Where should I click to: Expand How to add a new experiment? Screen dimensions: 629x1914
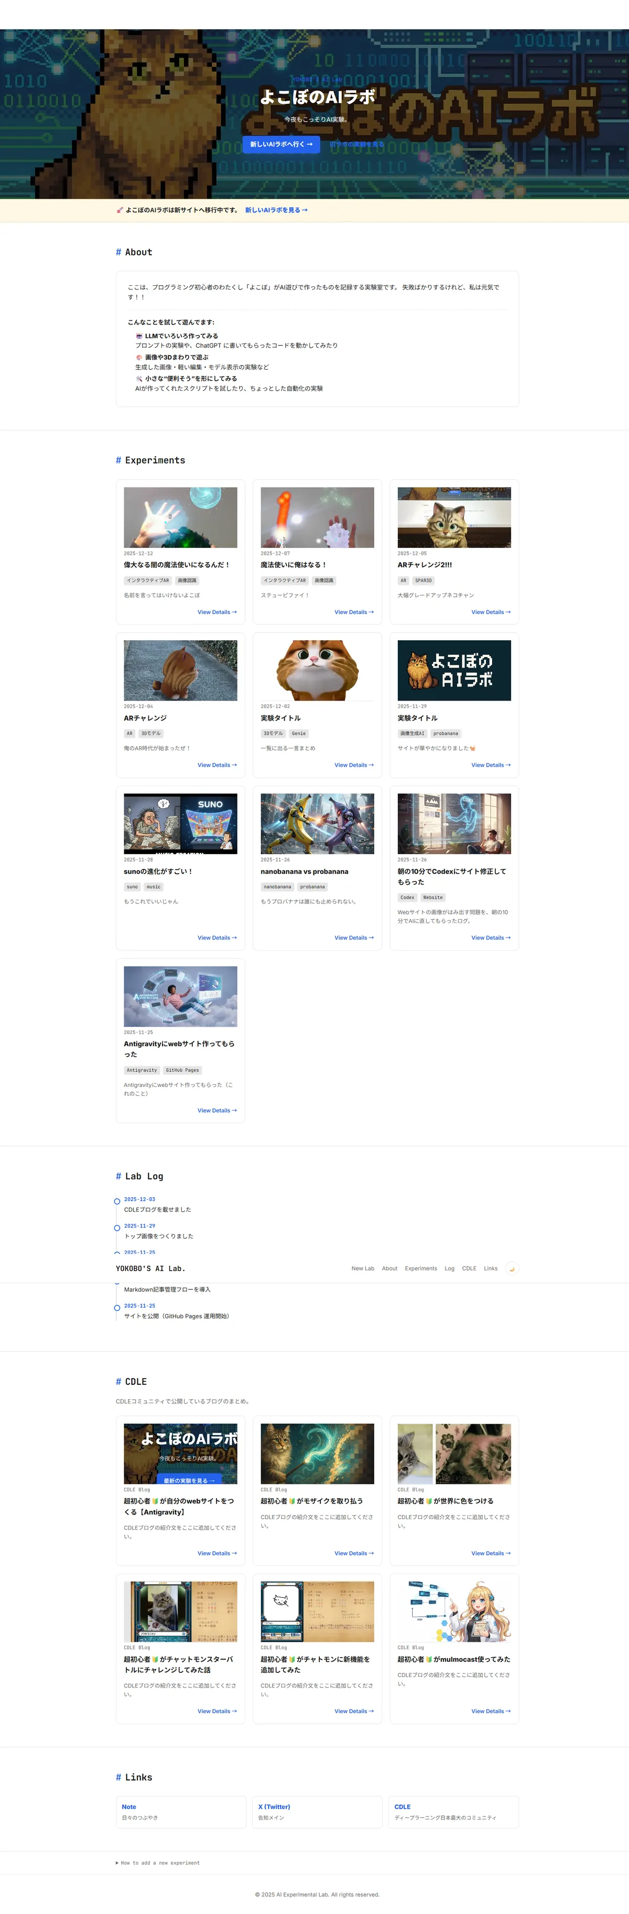pos(157,1863)
